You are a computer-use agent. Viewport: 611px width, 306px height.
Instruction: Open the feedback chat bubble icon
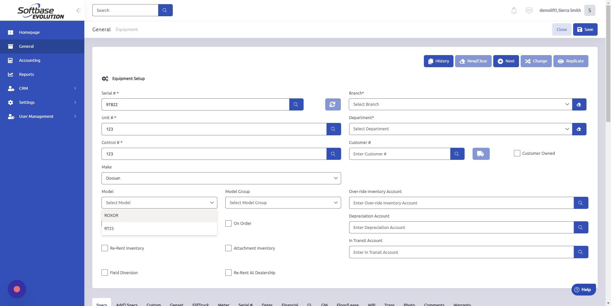[529, 10]
